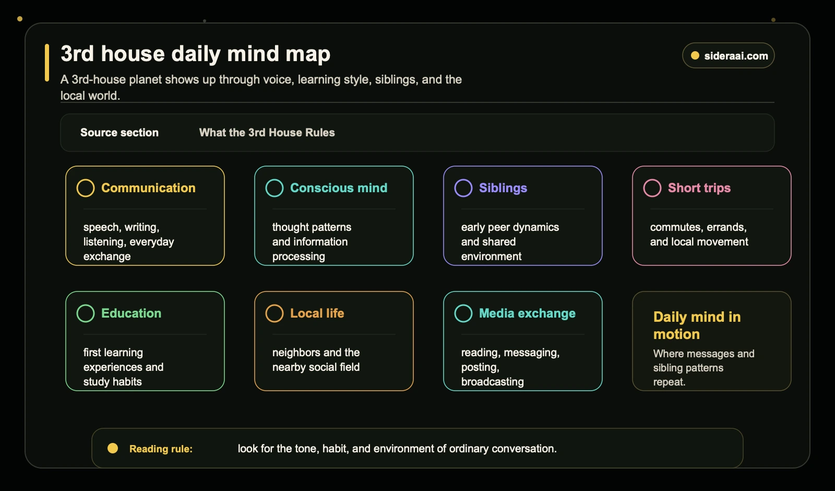Click the teal circle icon beside Media exchange
Screen dimensions: 835x491
pos(463,313)
